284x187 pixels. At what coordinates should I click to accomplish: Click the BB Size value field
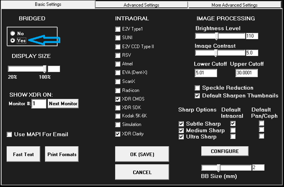pyautogui.click(x=258, y=167)
